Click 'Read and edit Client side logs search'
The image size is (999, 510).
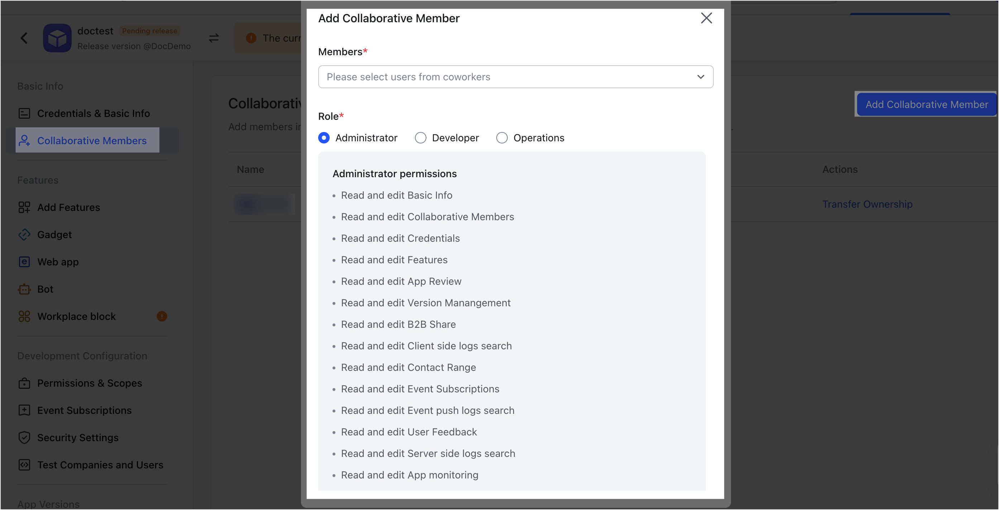coord(426,346)
